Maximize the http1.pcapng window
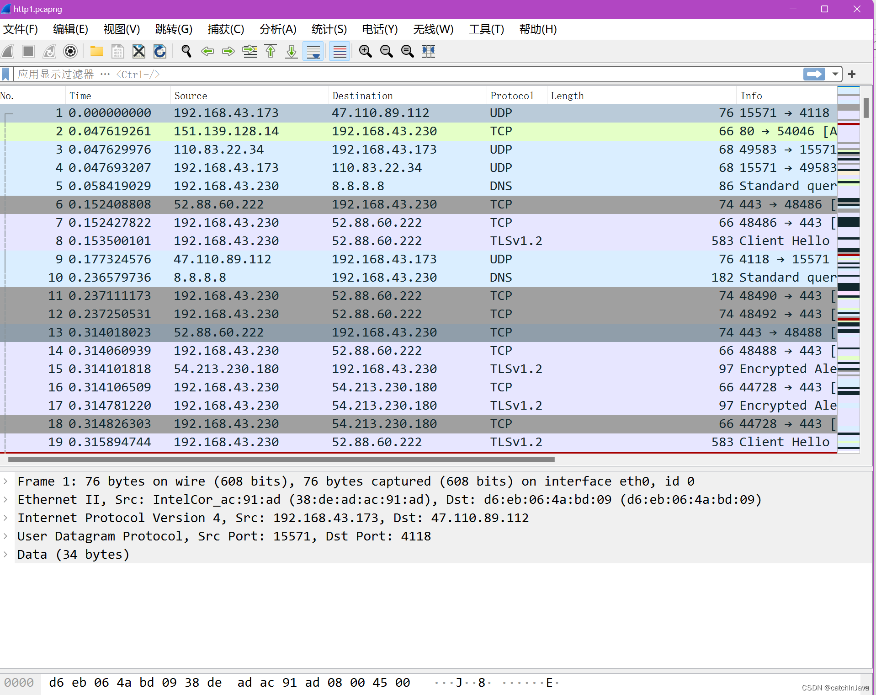The image size is (876, 695). point(824,9)
